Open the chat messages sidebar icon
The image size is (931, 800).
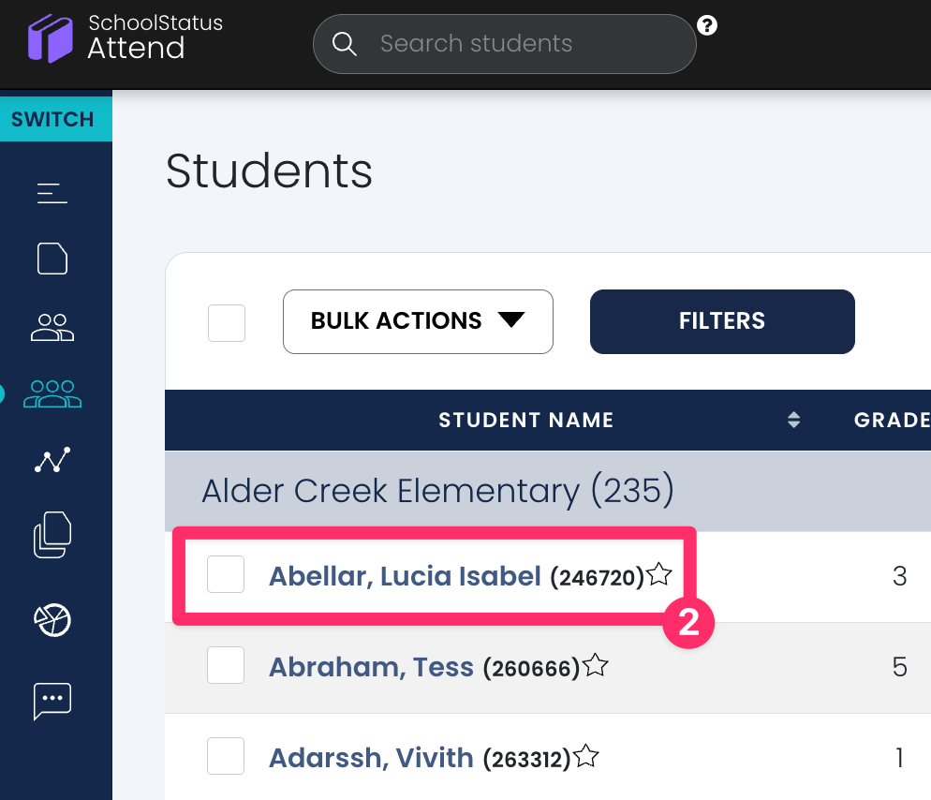pos(52,701)
